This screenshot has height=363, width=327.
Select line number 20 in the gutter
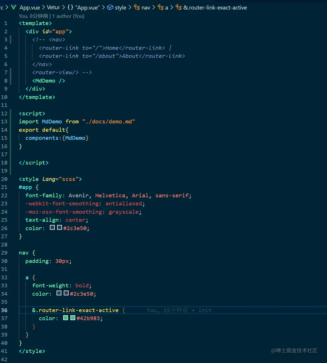pyautogui.click(x=4, y=179)
